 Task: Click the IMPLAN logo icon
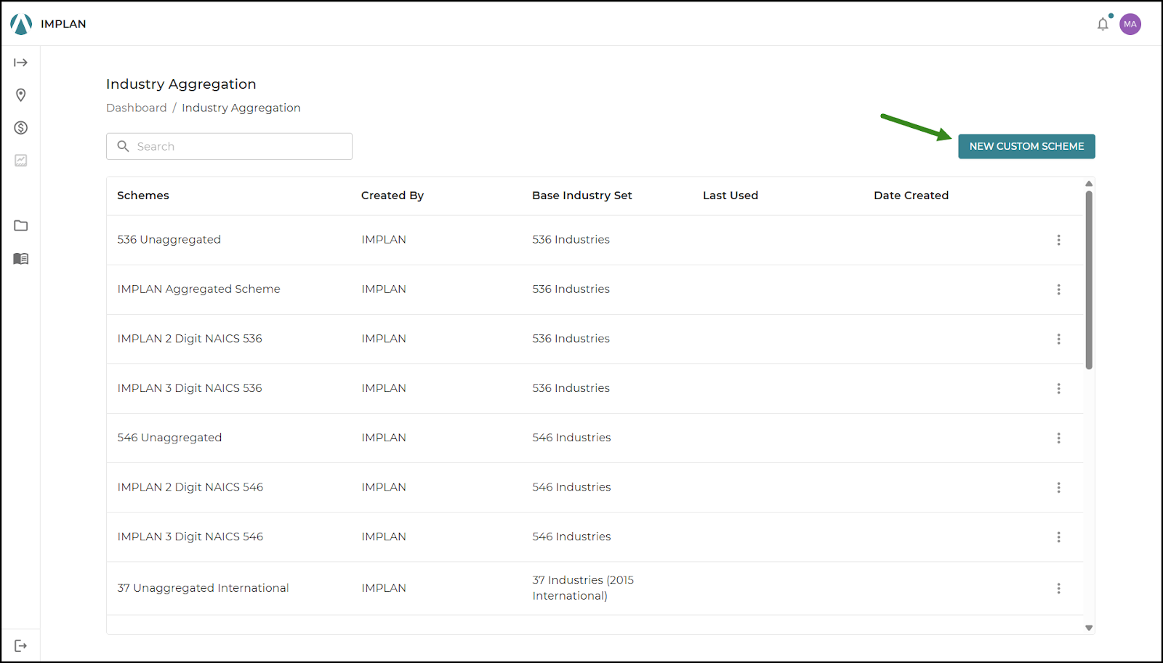[21, 24]
